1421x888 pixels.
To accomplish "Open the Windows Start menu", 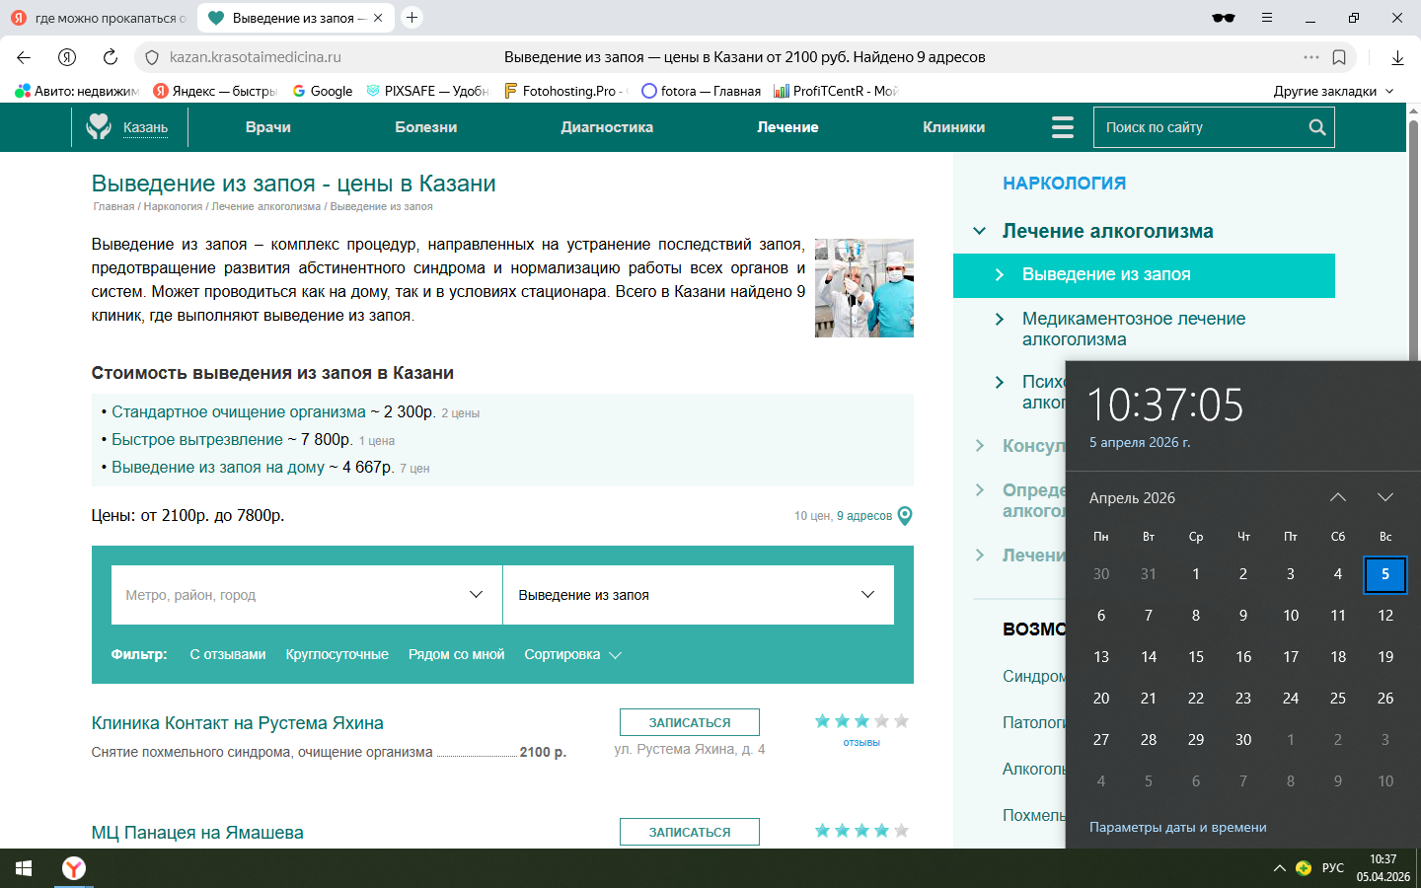I will pos(24,868).
